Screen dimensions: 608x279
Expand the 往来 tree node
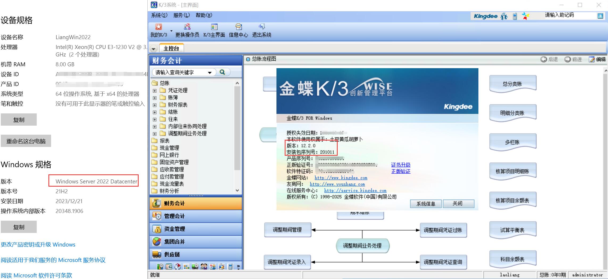point(155,119)
